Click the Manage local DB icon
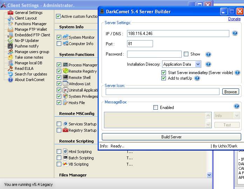The image size is (244, 189). tap(11, 63)
